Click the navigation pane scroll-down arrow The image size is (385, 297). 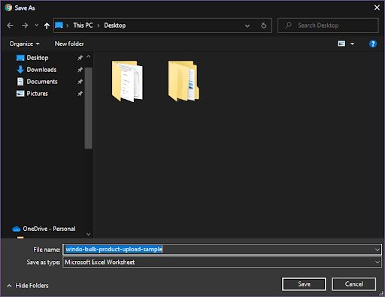pos(89,234)
